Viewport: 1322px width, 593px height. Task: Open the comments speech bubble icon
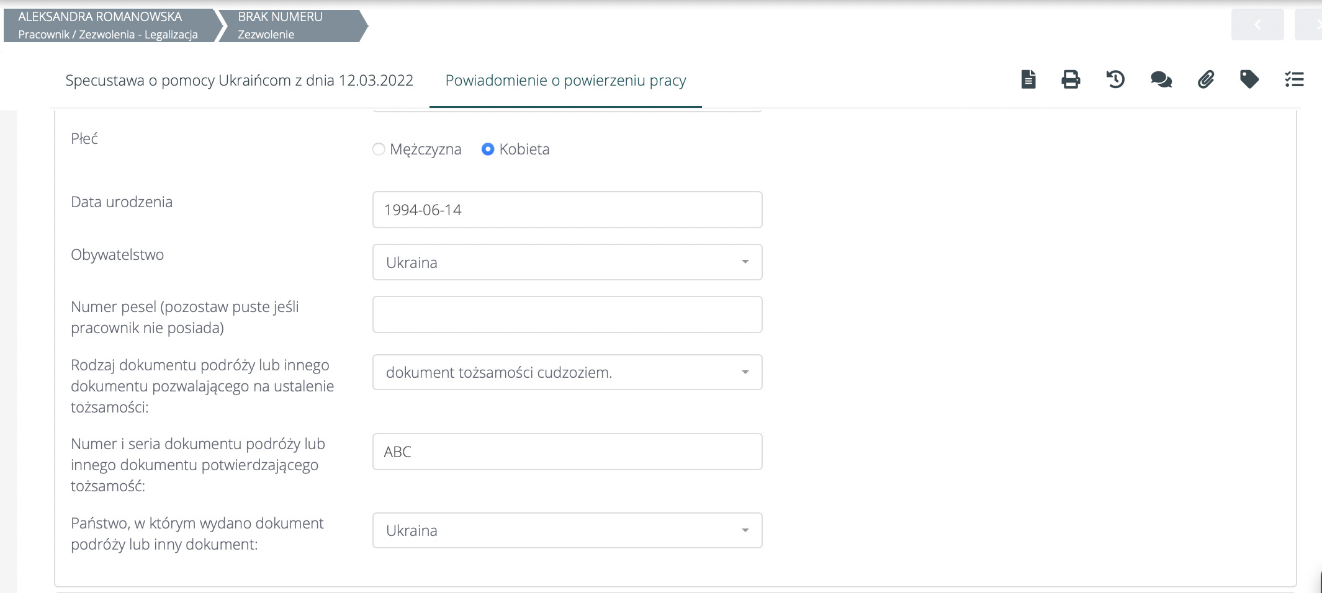click(x=1161, y=79)
